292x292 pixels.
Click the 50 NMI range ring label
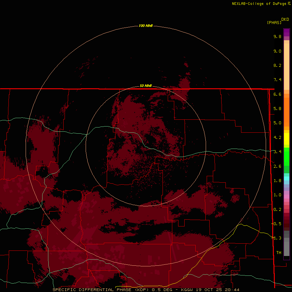[x=146, y=86]
